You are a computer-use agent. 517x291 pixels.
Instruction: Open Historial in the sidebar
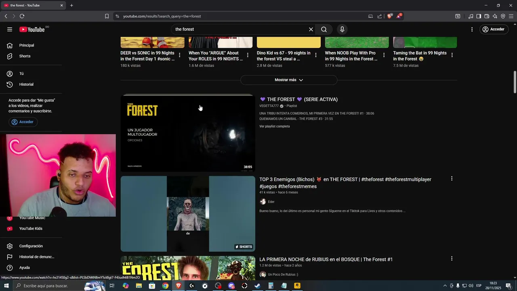coord(26,84)
